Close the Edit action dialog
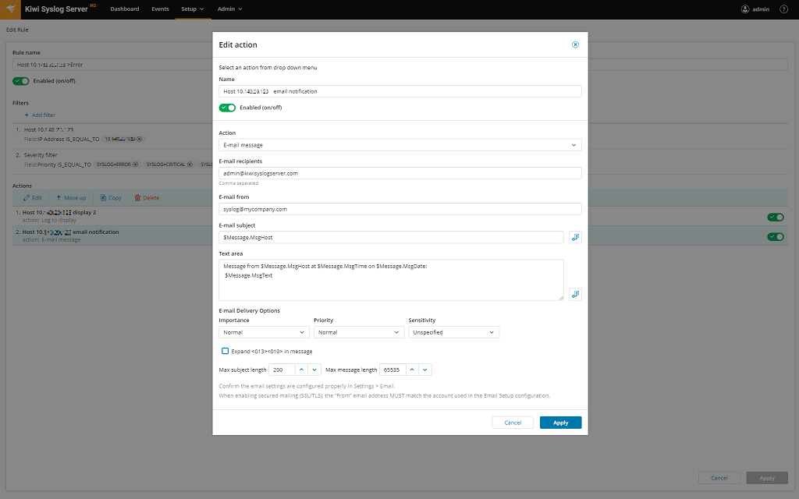This screenshot has width=799, height=499. [575, 44]
